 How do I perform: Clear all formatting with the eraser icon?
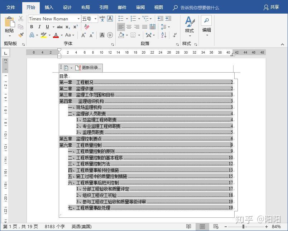(x=87, y=27)
